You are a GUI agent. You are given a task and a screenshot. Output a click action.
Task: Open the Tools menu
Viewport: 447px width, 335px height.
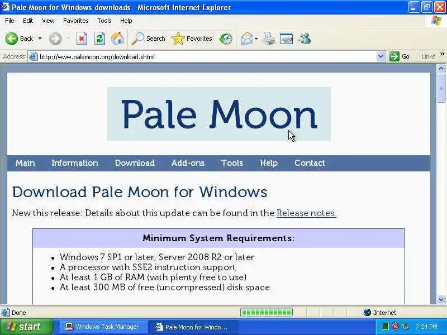coord(104,21)
